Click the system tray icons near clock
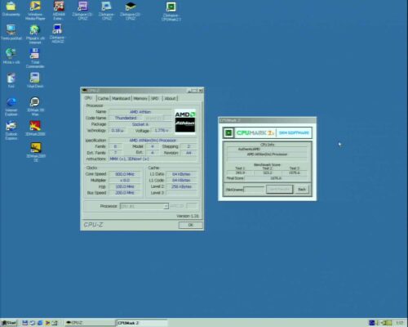The height and width of the screenshot is (327, 408). click(x=381, y=323)
